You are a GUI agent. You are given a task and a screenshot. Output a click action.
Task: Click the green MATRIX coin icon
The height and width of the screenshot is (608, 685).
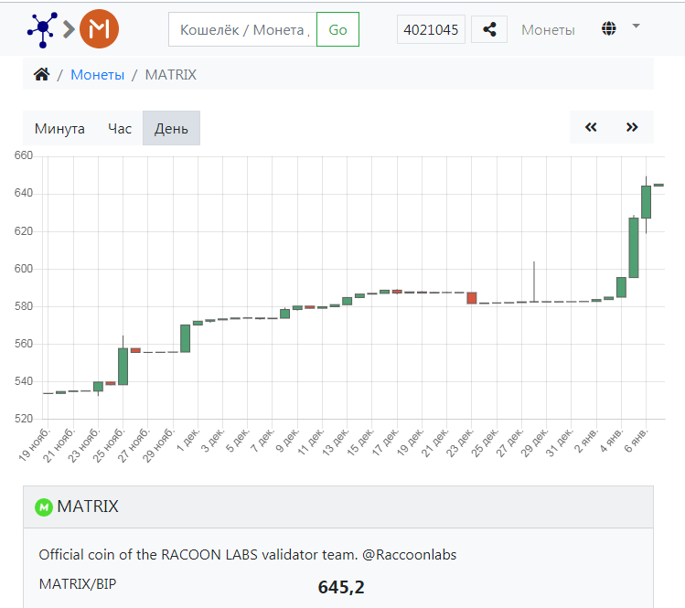[x=44, y=507]
